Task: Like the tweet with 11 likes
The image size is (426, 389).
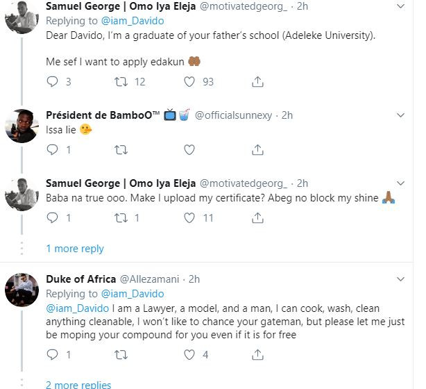Action: pyautogui.click(x=189, y=218)
